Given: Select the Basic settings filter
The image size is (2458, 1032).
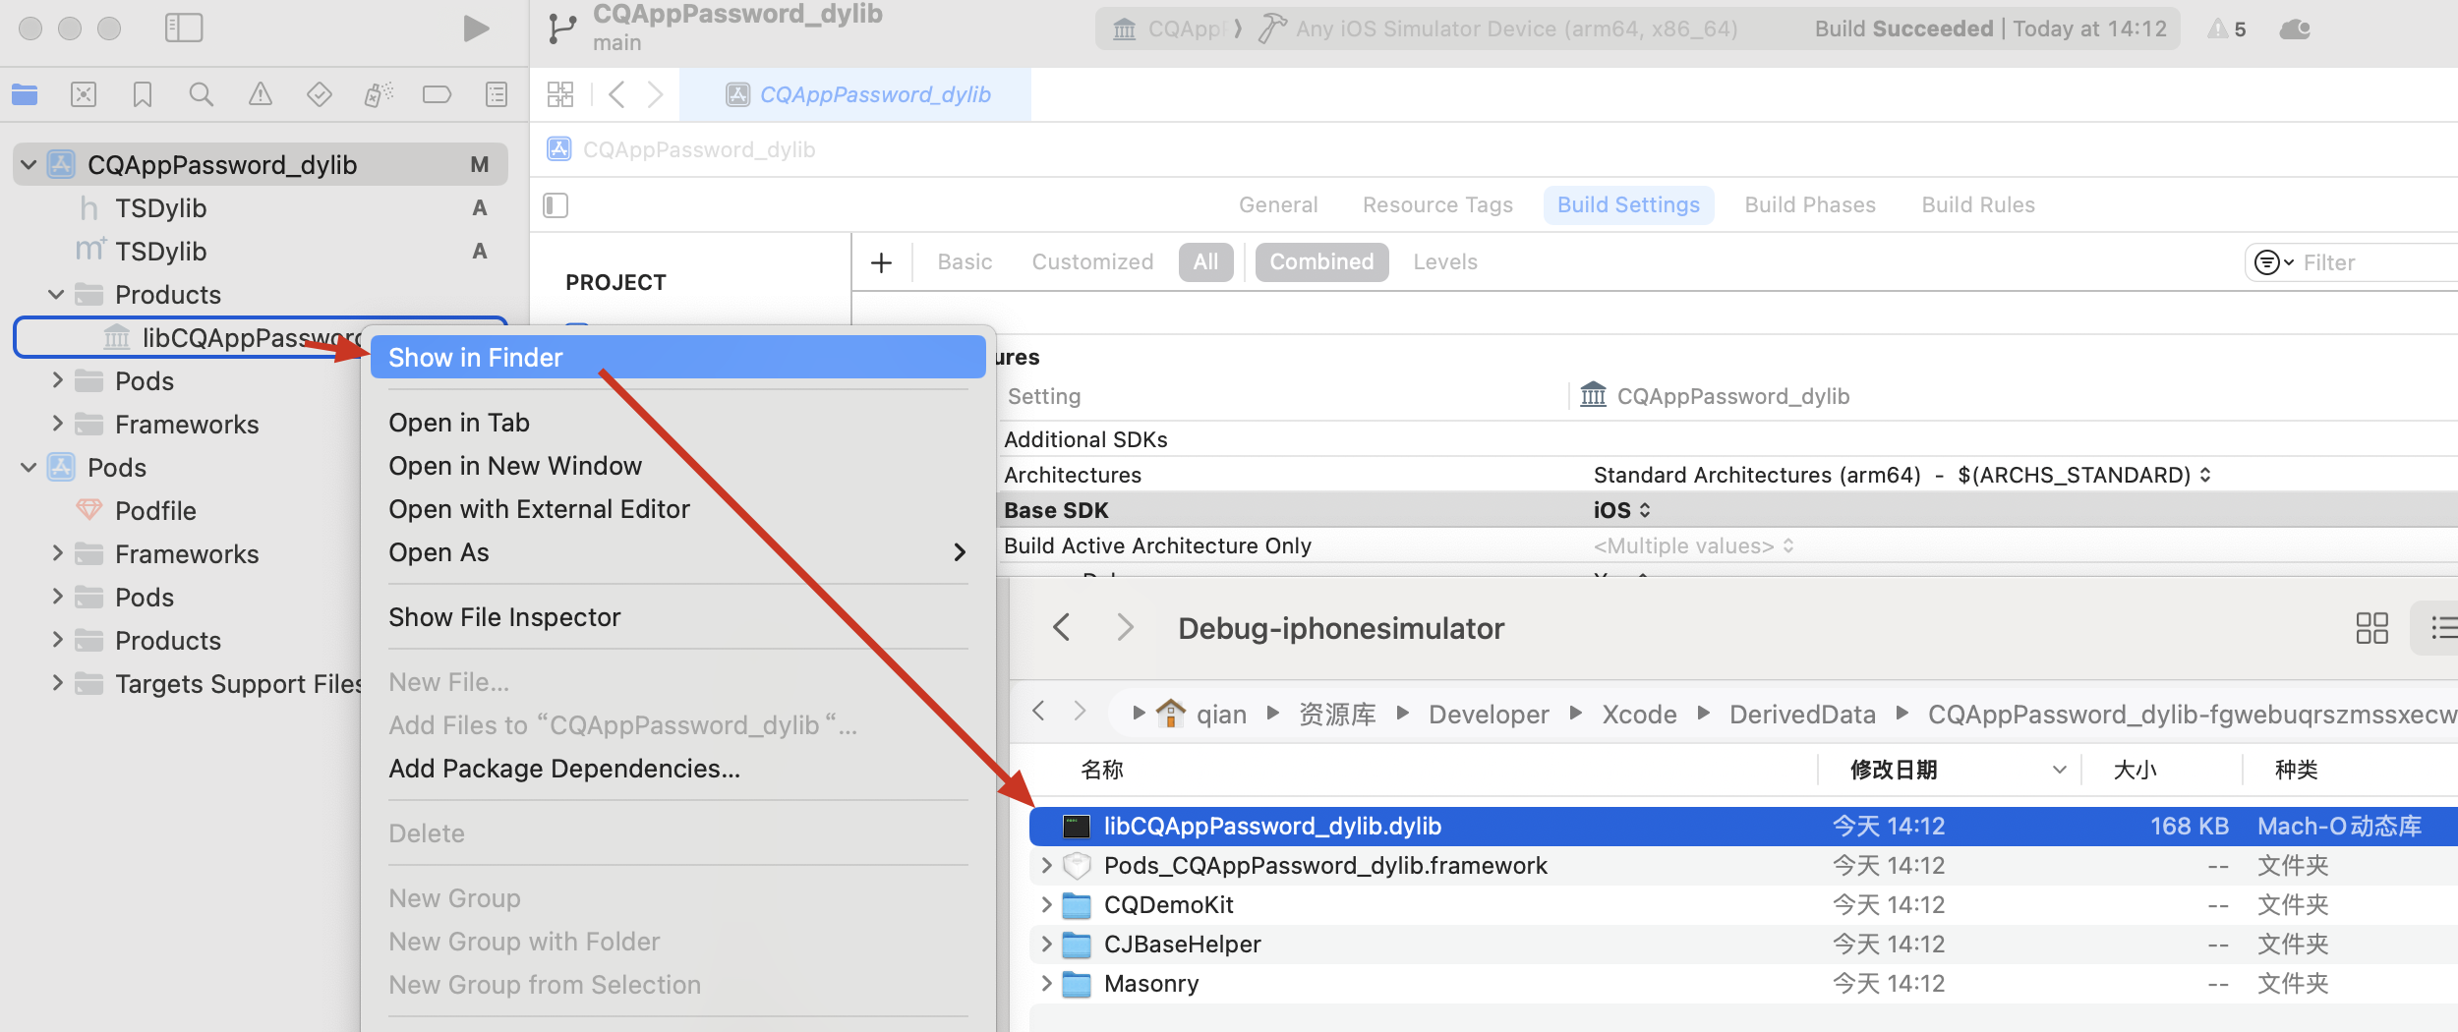Looking at the screenshot, I should tap(965, 262).
